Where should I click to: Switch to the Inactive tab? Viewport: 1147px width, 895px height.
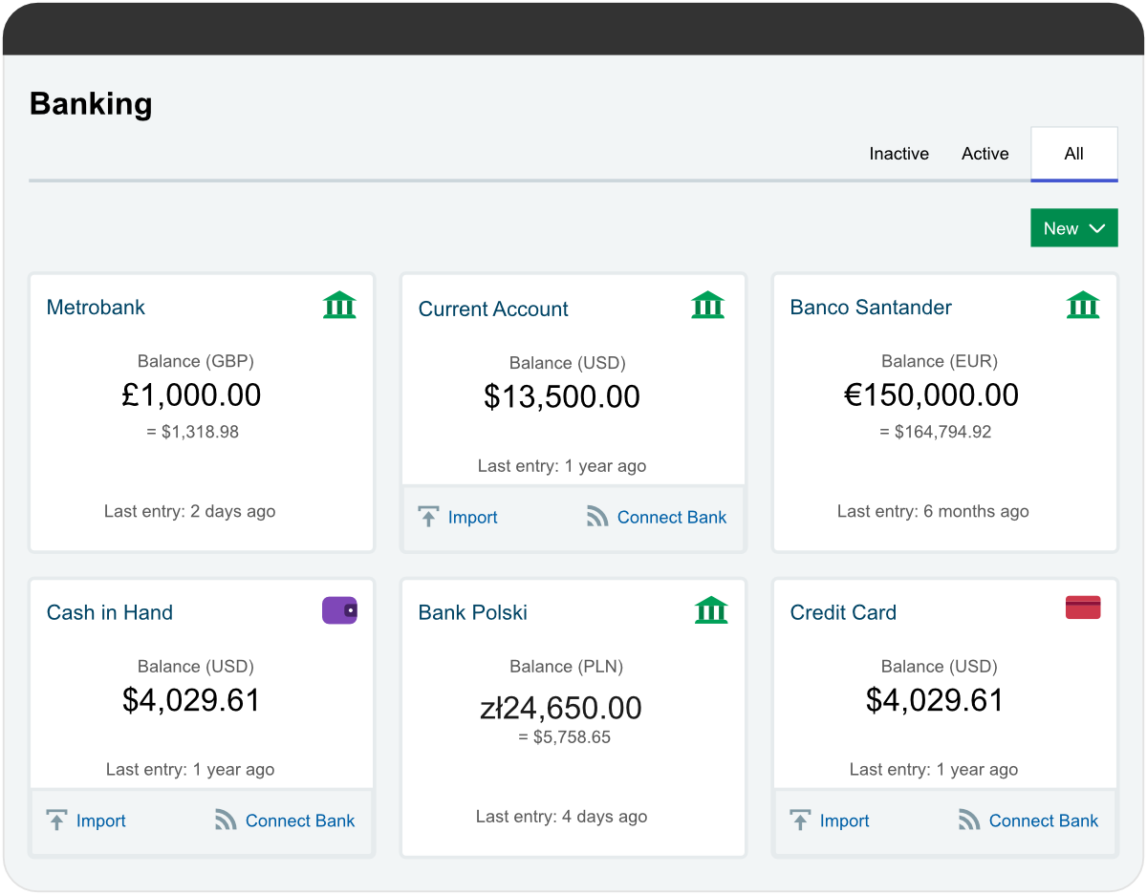[898, 154]
